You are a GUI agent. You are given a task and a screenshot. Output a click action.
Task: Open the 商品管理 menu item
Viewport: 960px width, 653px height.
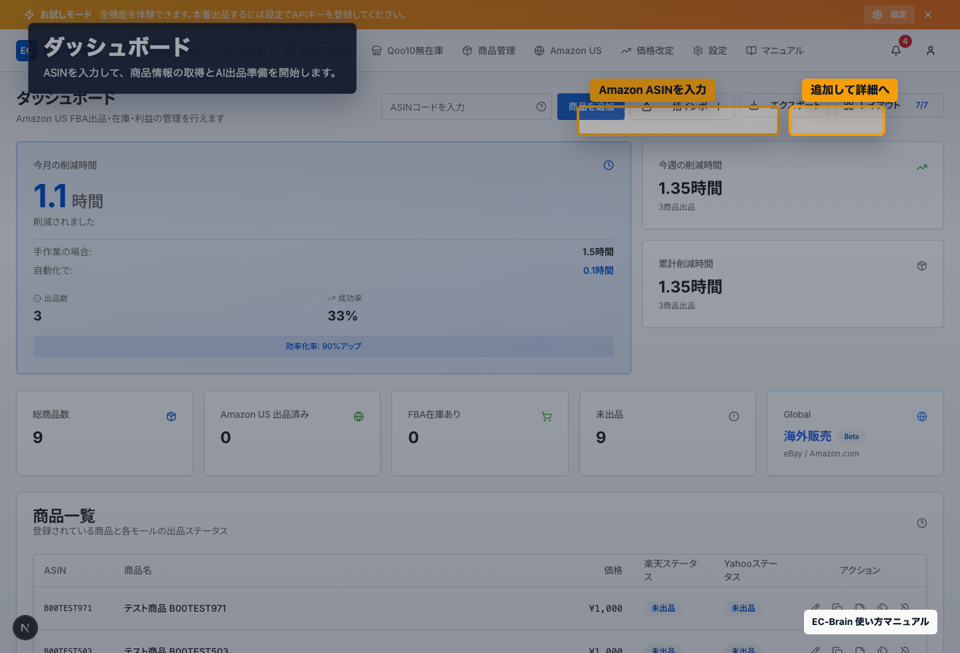489,51
